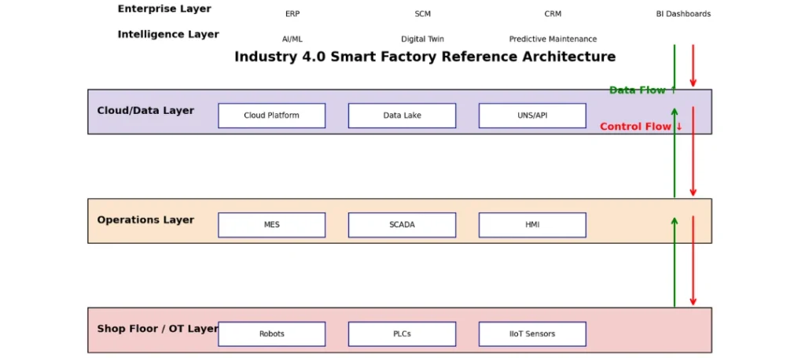The image size is (805, 358).
Task: Select the HMI box
Action: [x=532, y=225]
